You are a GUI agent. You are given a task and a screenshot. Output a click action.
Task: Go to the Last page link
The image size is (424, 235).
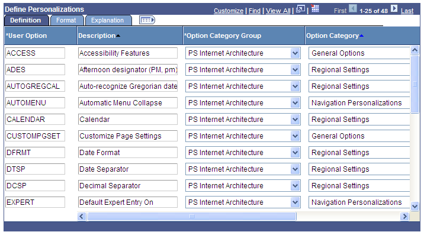tap(407, 11)
